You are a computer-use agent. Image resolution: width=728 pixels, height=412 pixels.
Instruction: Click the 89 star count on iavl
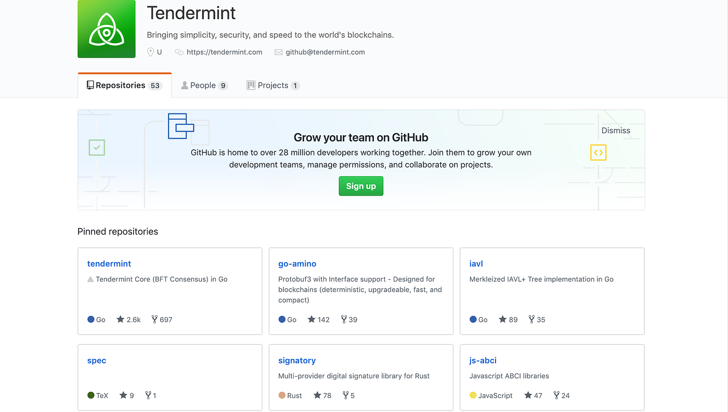pos(513,319)
